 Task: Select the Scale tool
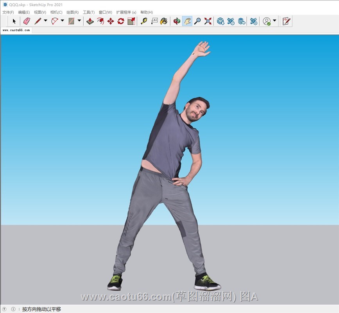tap(131, 21)
